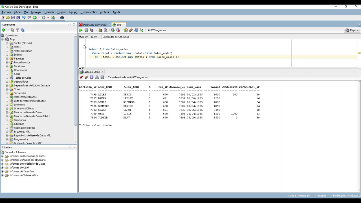361x203 pixels.
Task: Minimize the Informes panel
Action: 74,147
